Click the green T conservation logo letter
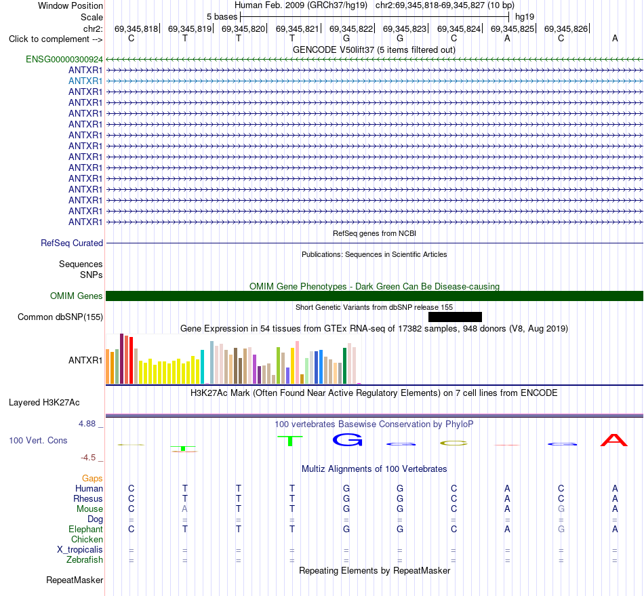This screenshot has width=644, height=596. [x=290, y=441]
